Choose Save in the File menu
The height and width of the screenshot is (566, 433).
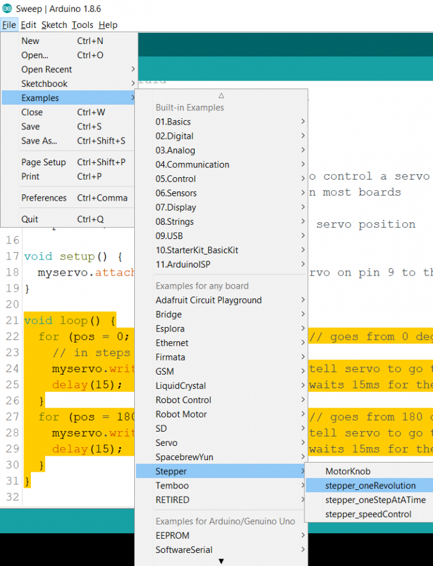[69, 127]
